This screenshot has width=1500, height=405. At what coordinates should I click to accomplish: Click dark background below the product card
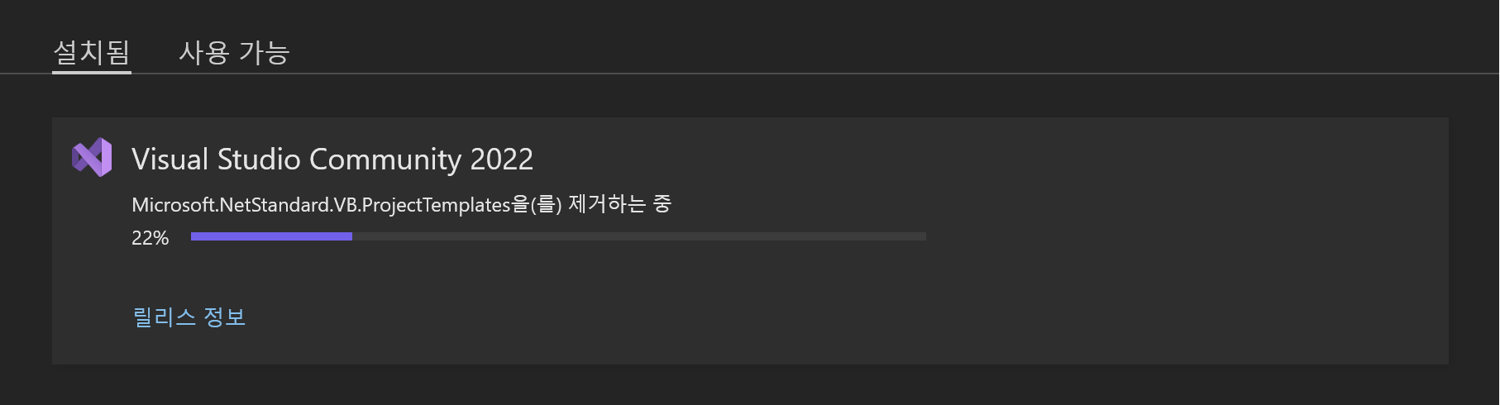point(744,385)
